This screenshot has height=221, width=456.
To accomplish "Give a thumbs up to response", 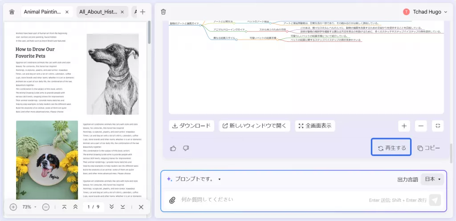I will pyautogui.click(x=173, y=148).
